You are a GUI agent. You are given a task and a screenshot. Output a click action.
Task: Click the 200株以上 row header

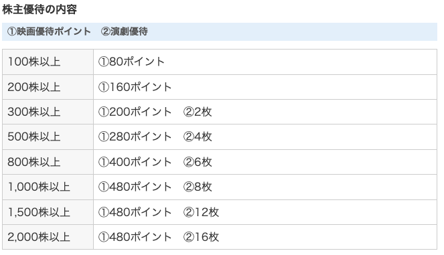[x=48, y=87]
